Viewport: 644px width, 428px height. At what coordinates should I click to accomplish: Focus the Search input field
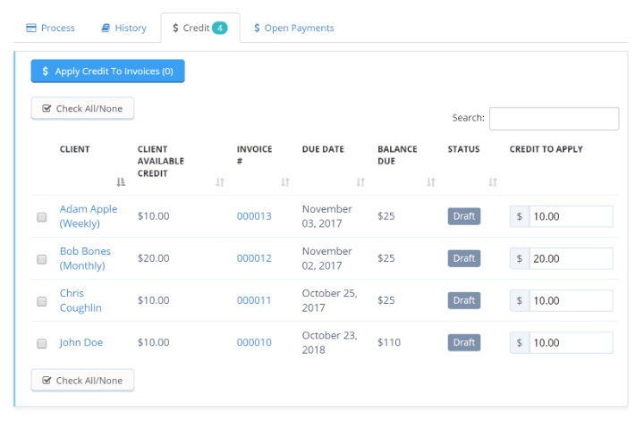pos(554,119)
